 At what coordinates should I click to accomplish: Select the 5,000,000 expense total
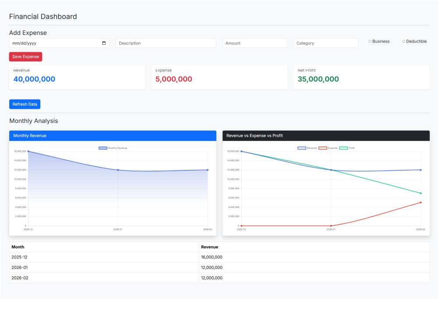click(174, 79)
